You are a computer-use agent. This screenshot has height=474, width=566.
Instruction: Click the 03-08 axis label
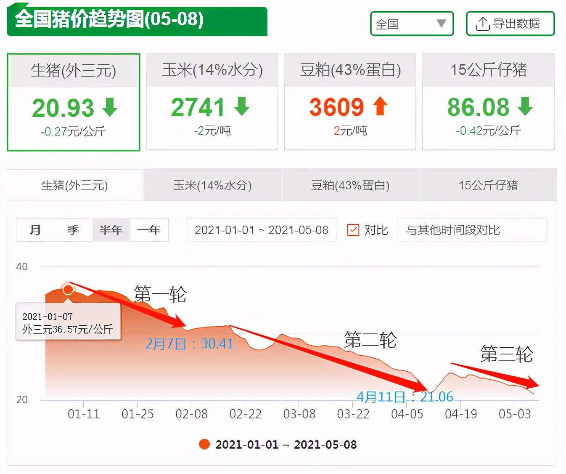[299, 414]
